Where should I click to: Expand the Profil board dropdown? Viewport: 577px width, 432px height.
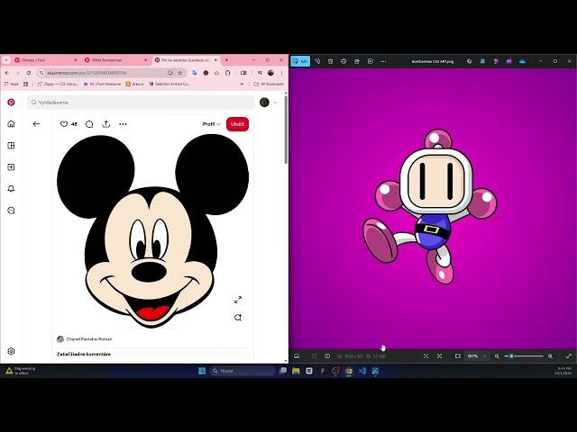(x=211, y=124)
